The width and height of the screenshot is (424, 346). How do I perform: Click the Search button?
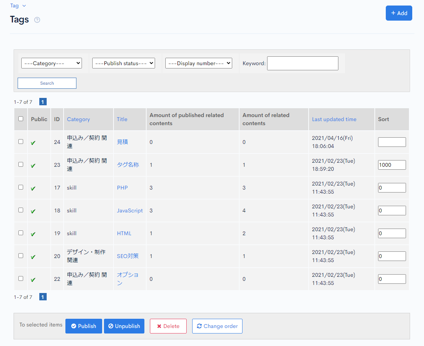pyautogui.click(x=47, y=83)
